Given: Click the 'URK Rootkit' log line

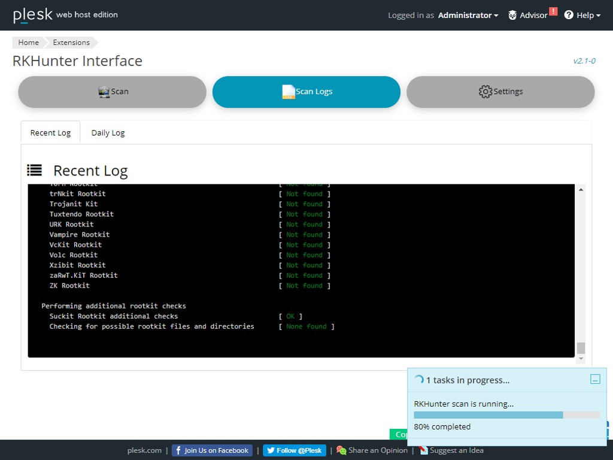Looking at the screenshot, I should (72, 225).
